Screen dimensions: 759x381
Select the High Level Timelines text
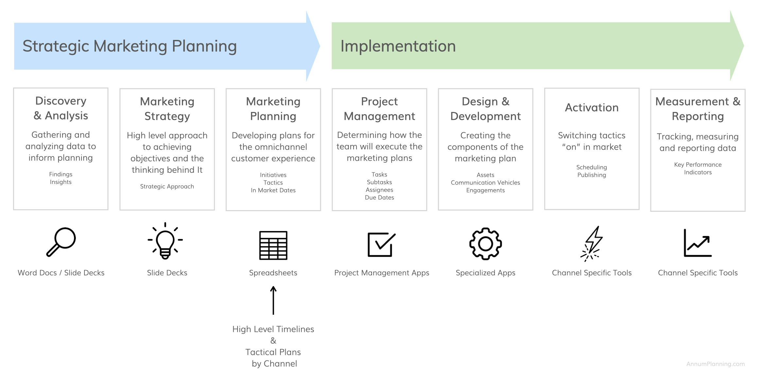[273, 329]
